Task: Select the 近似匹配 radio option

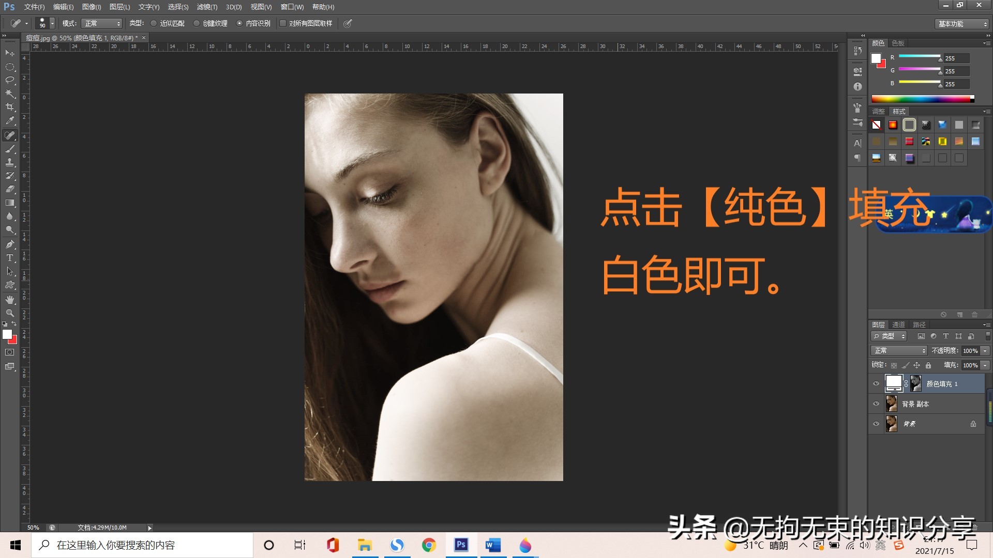Action: point(154,23)
